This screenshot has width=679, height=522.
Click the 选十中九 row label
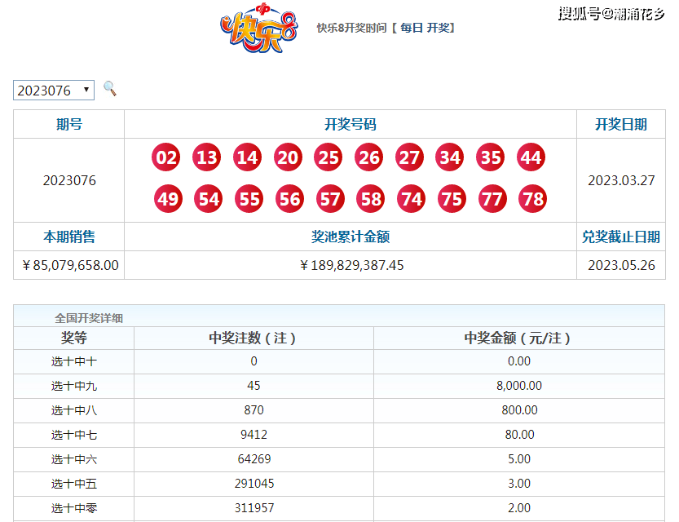pyautogui.click(x=74, y=386)
